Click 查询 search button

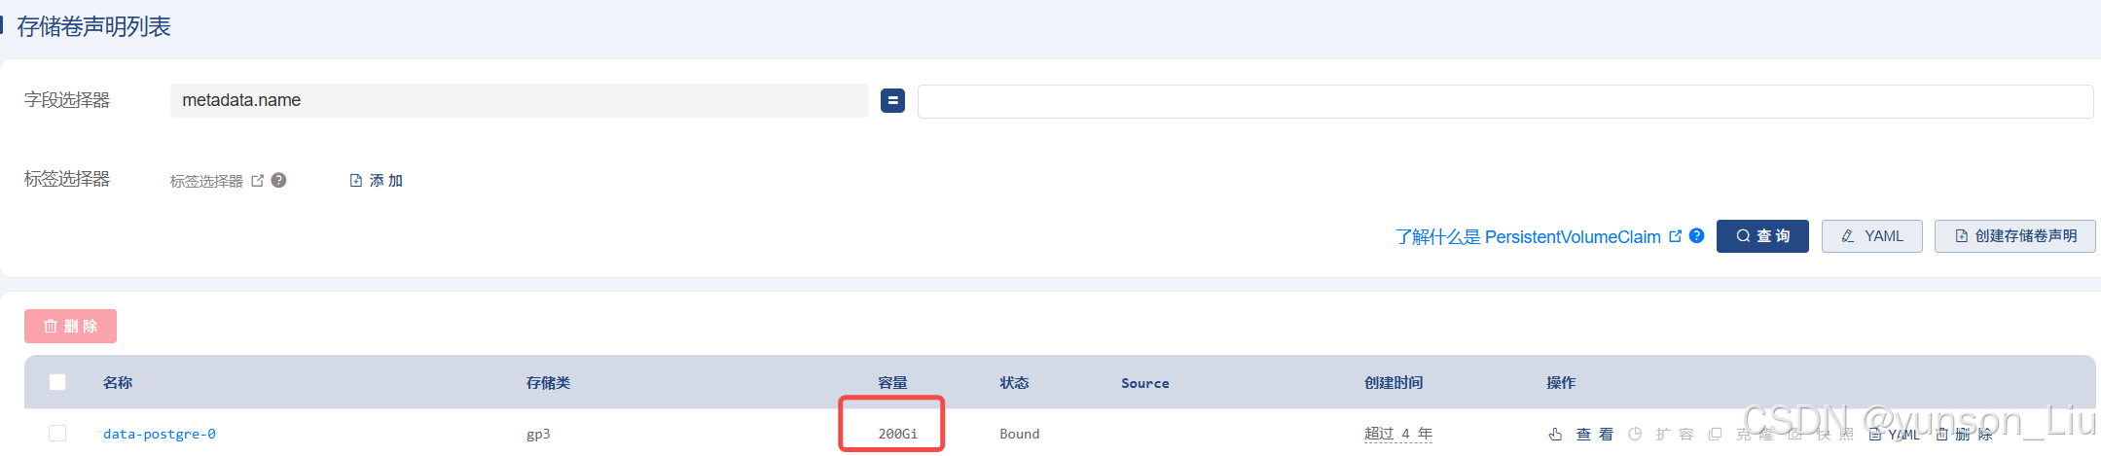1762,236
